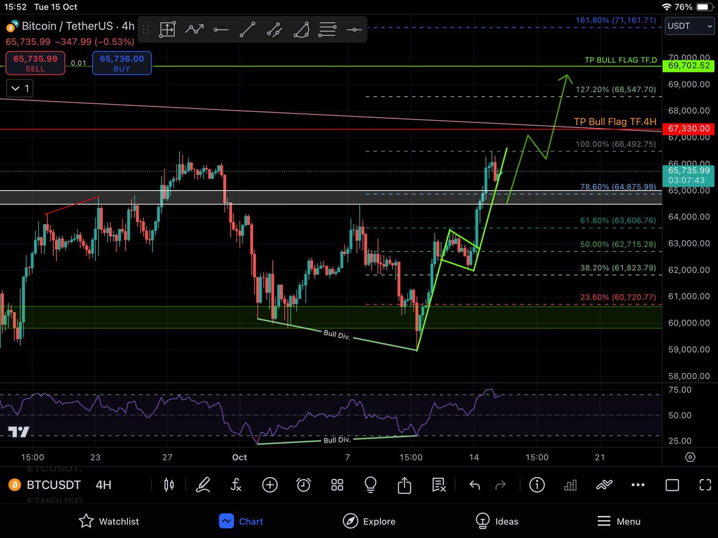Image resolution: width=718 pixels, height=538 pixels.
Task: Tap the SELL price button
Action: (35, 63)
